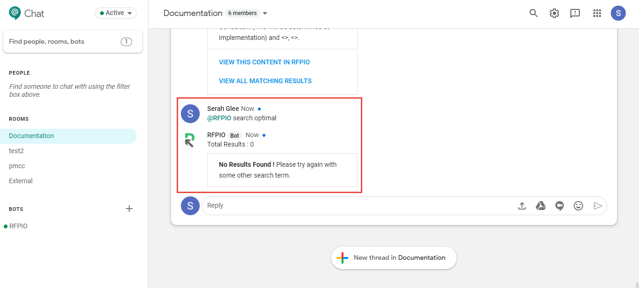Click the Documentation room title in header
Viewport: 639px width, 288px height.
[x=193, y=13]
